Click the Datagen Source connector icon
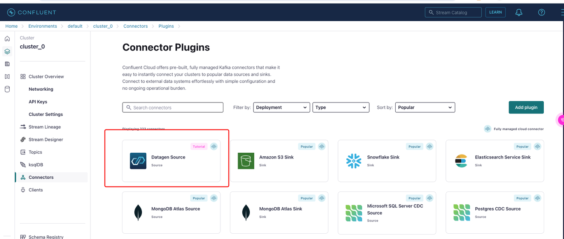The height and width of the screenshot is (239, 564). (138, 161)
